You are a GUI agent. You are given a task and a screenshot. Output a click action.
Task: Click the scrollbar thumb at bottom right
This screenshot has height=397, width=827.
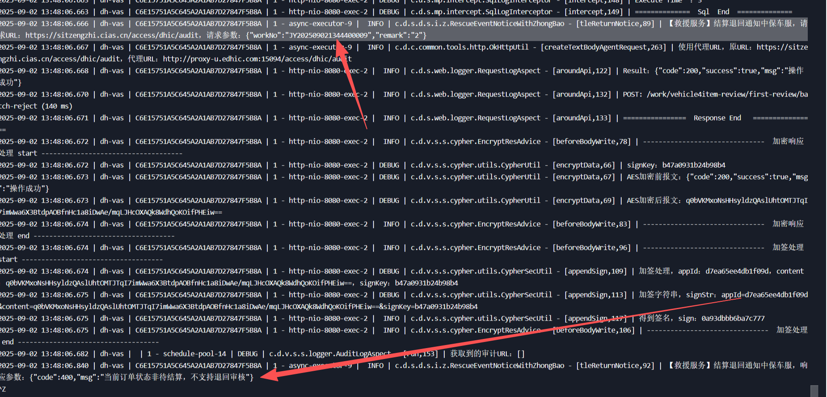pos(814,390)
